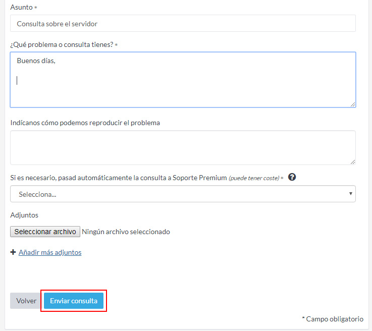Focus the Asunto input field
372x331 pixels.
[182, 24]
